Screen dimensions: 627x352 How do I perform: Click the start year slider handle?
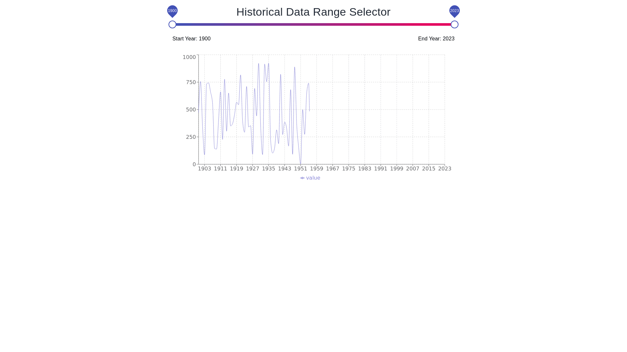[x=172, y=24]
